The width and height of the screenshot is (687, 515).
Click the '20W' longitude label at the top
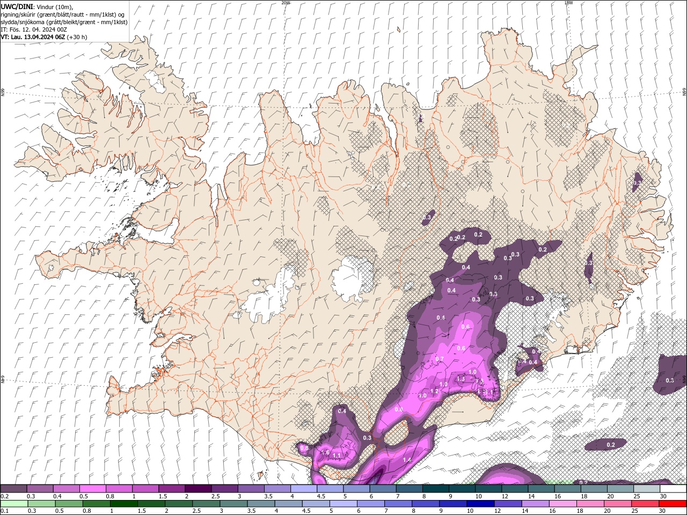pyautogui.click(x=286, y=3)
